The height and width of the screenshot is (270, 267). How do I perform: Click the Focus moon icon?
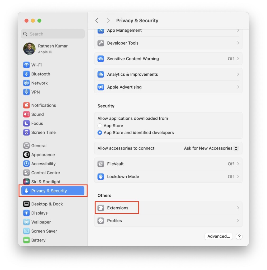[26, 123]
